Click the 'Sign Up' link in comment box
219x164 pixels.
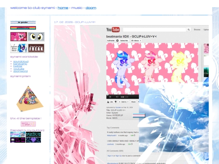118,156
